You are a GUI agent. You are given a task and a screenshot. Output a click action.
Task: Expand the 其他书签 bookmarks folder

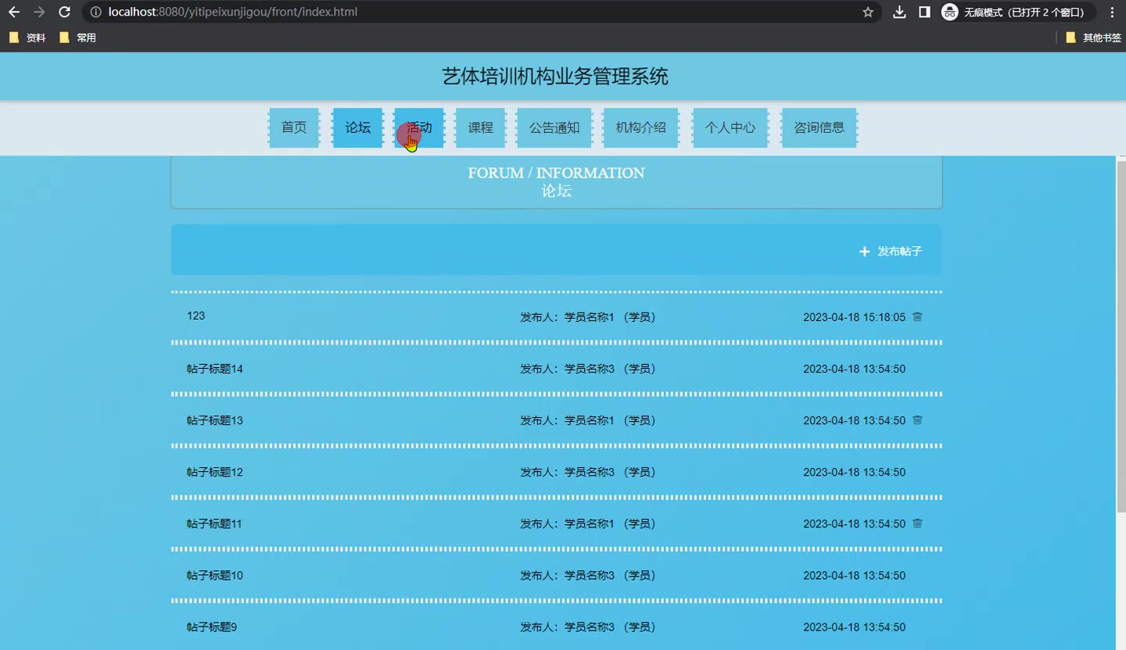(x=1093, y=37)
